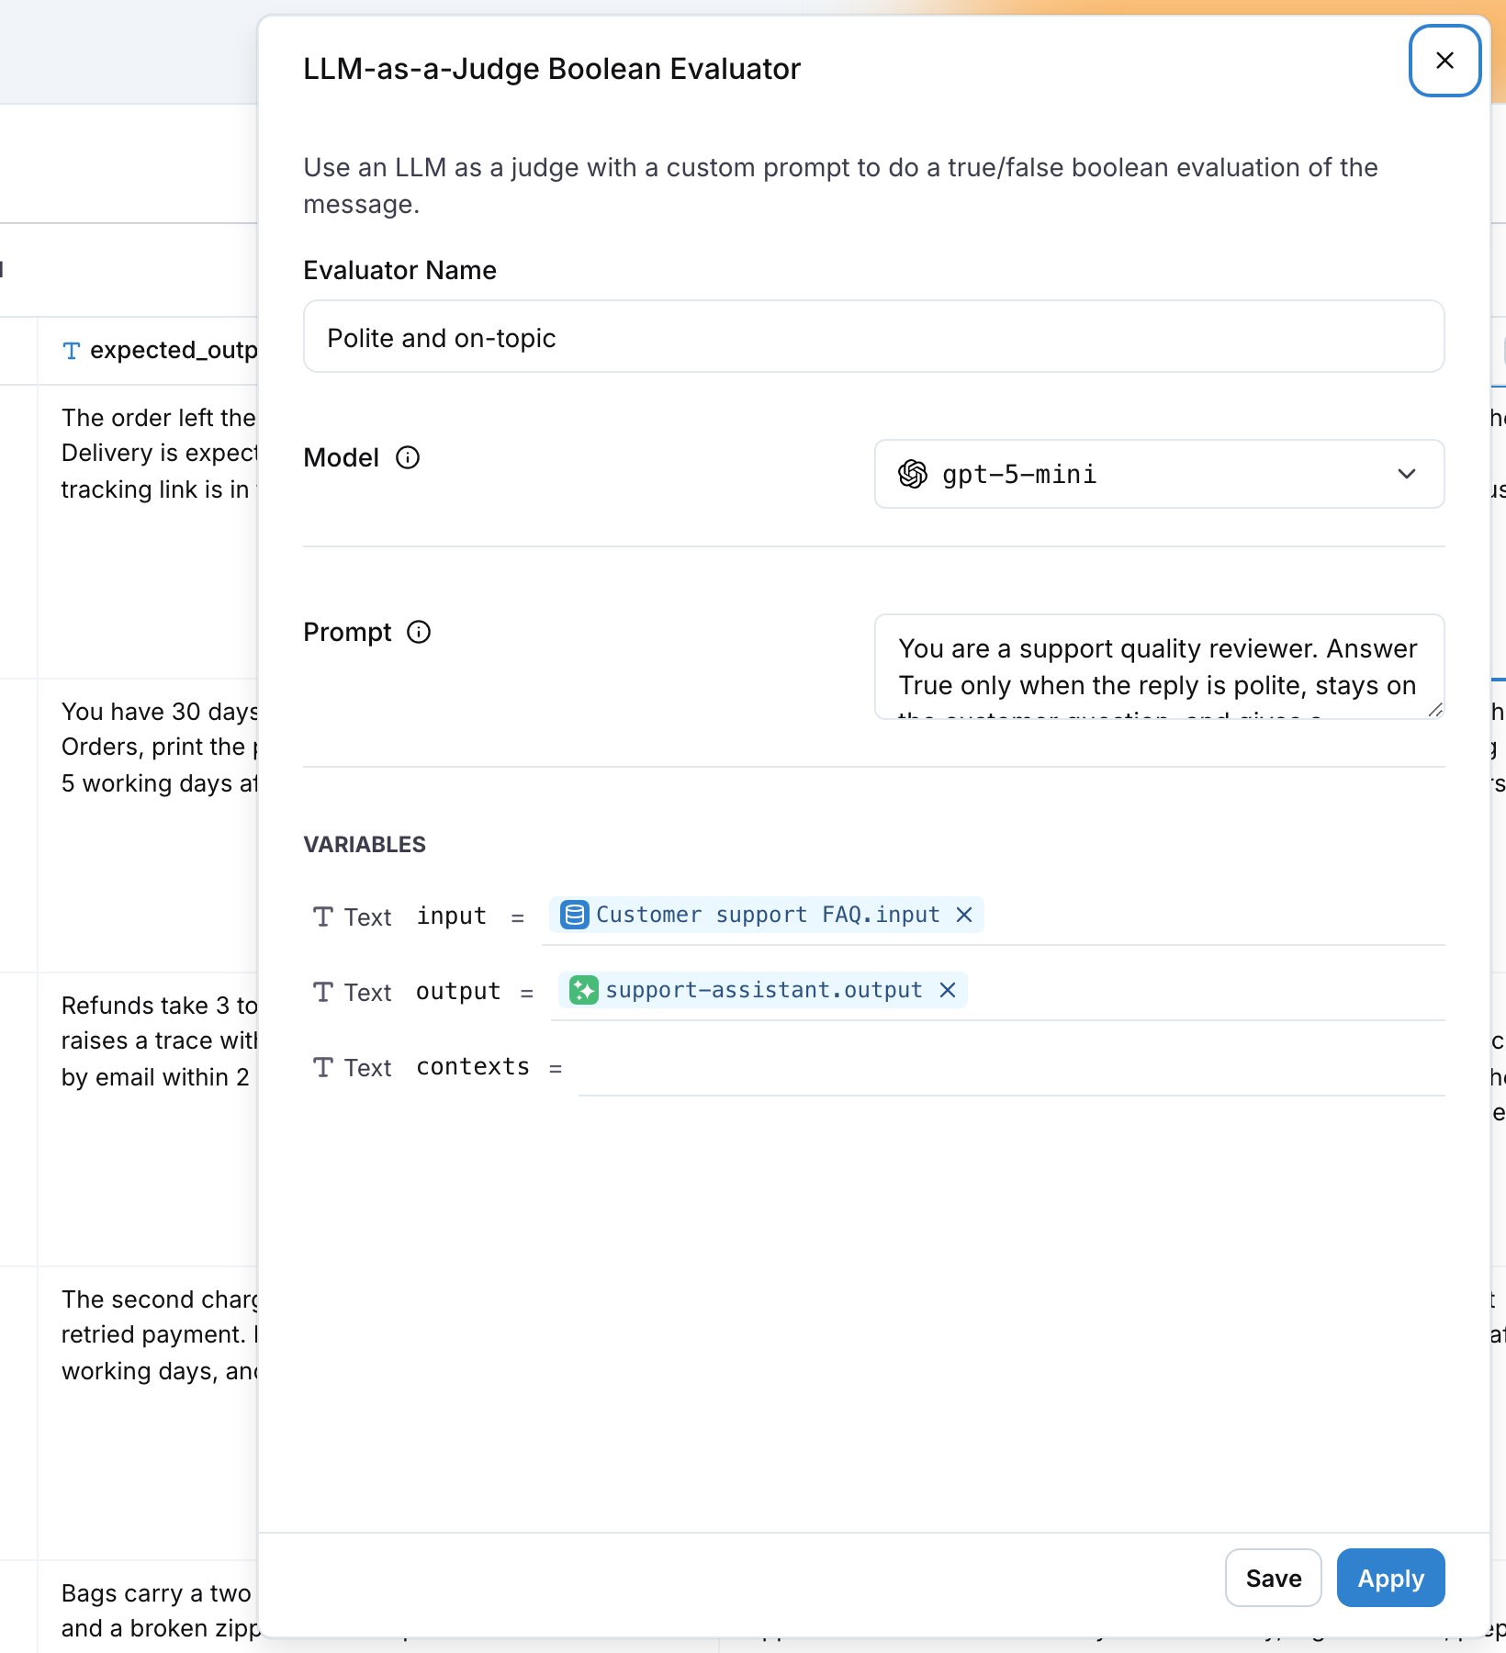
Task: Close the LLM-as-a-Judge evaluator dialog
Action: click(x=1444, y=61)
